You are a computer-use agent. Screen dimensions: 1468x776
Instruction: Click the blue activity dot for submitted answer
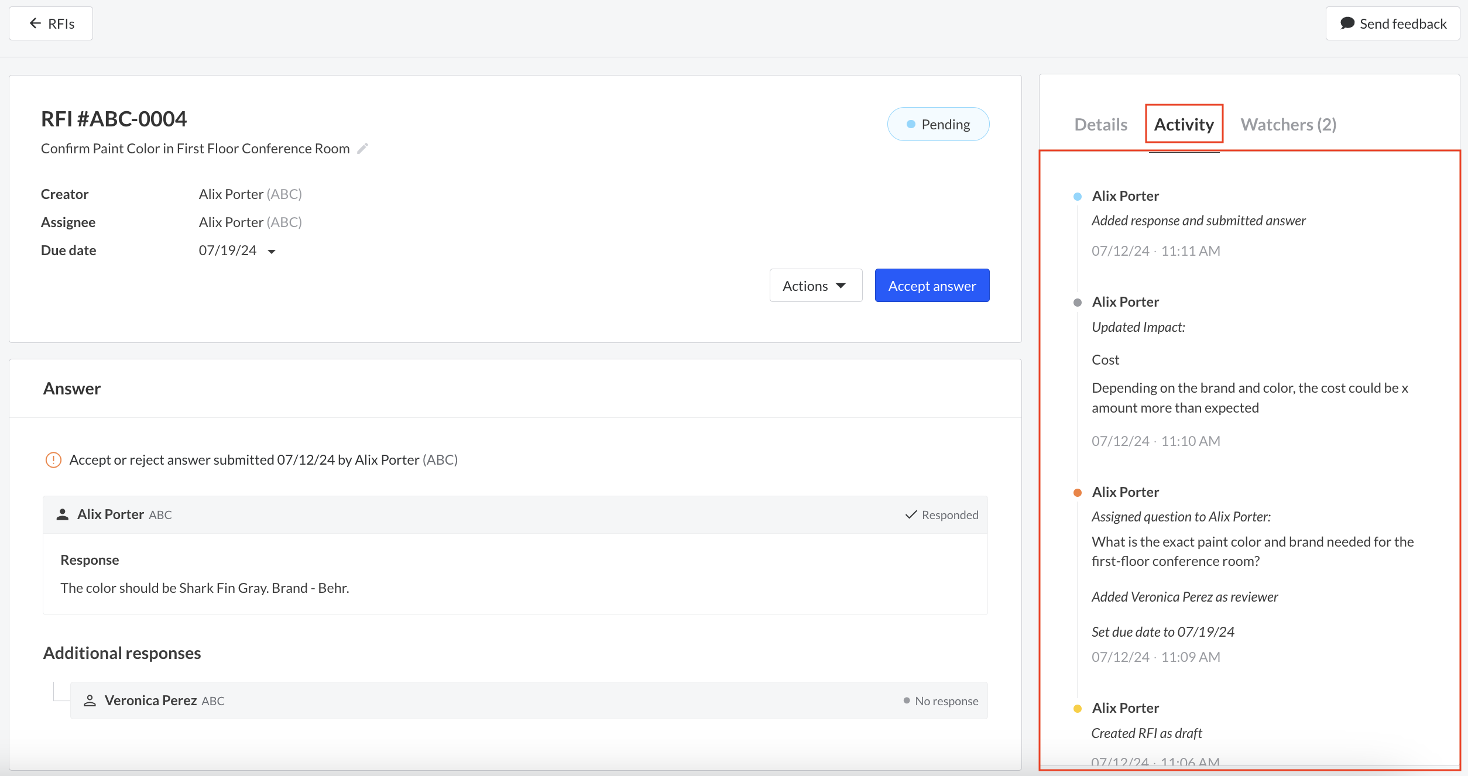pos(1078,197)
